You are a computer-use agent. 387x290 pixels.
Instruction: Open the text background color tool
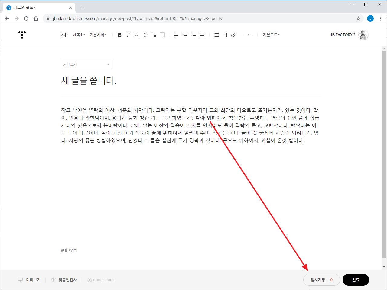click(162, 35)
